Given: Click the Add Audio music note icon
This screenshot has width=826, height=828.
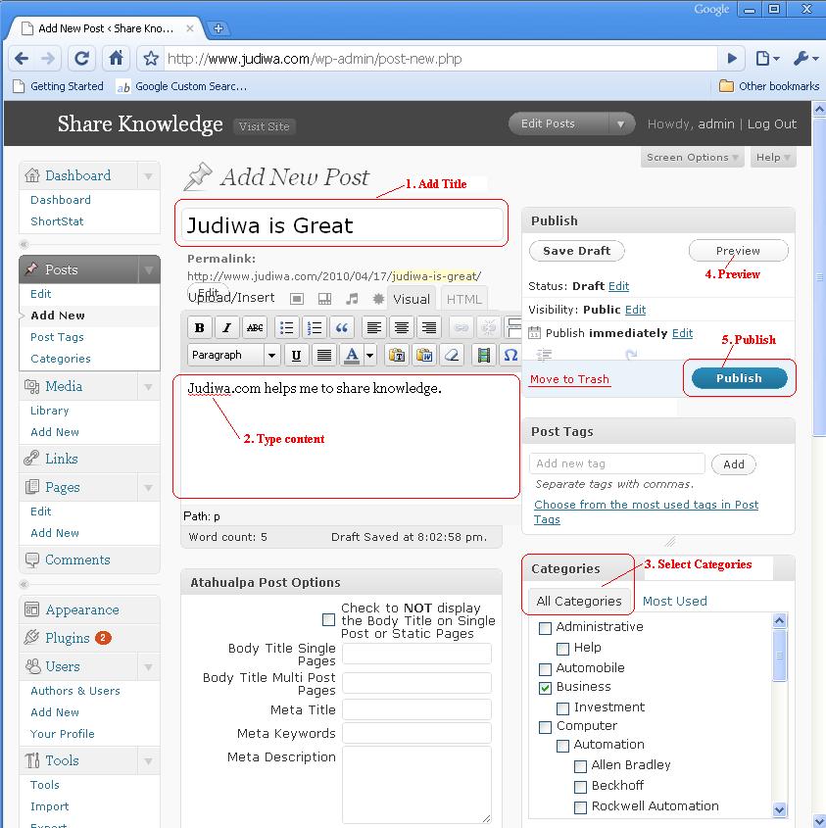Looking at the screenshot, I should click(x=352, y=299).
